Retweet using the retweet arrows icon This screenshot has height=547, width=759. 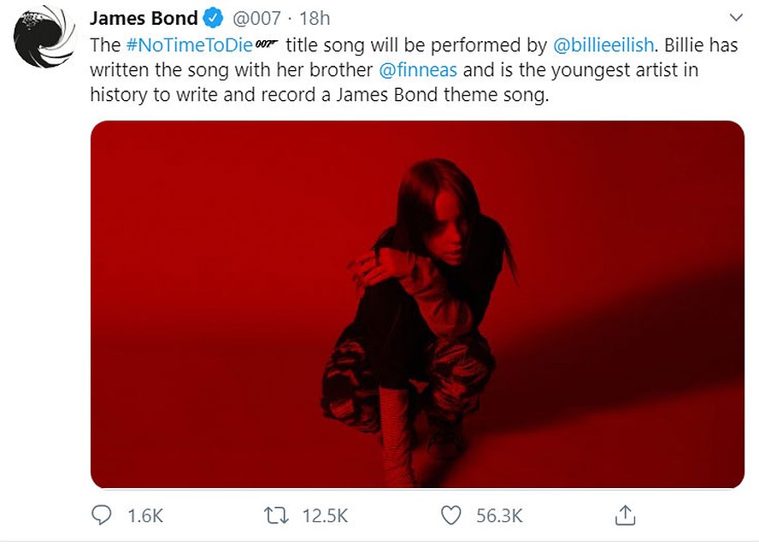click(x=276, y=515)
